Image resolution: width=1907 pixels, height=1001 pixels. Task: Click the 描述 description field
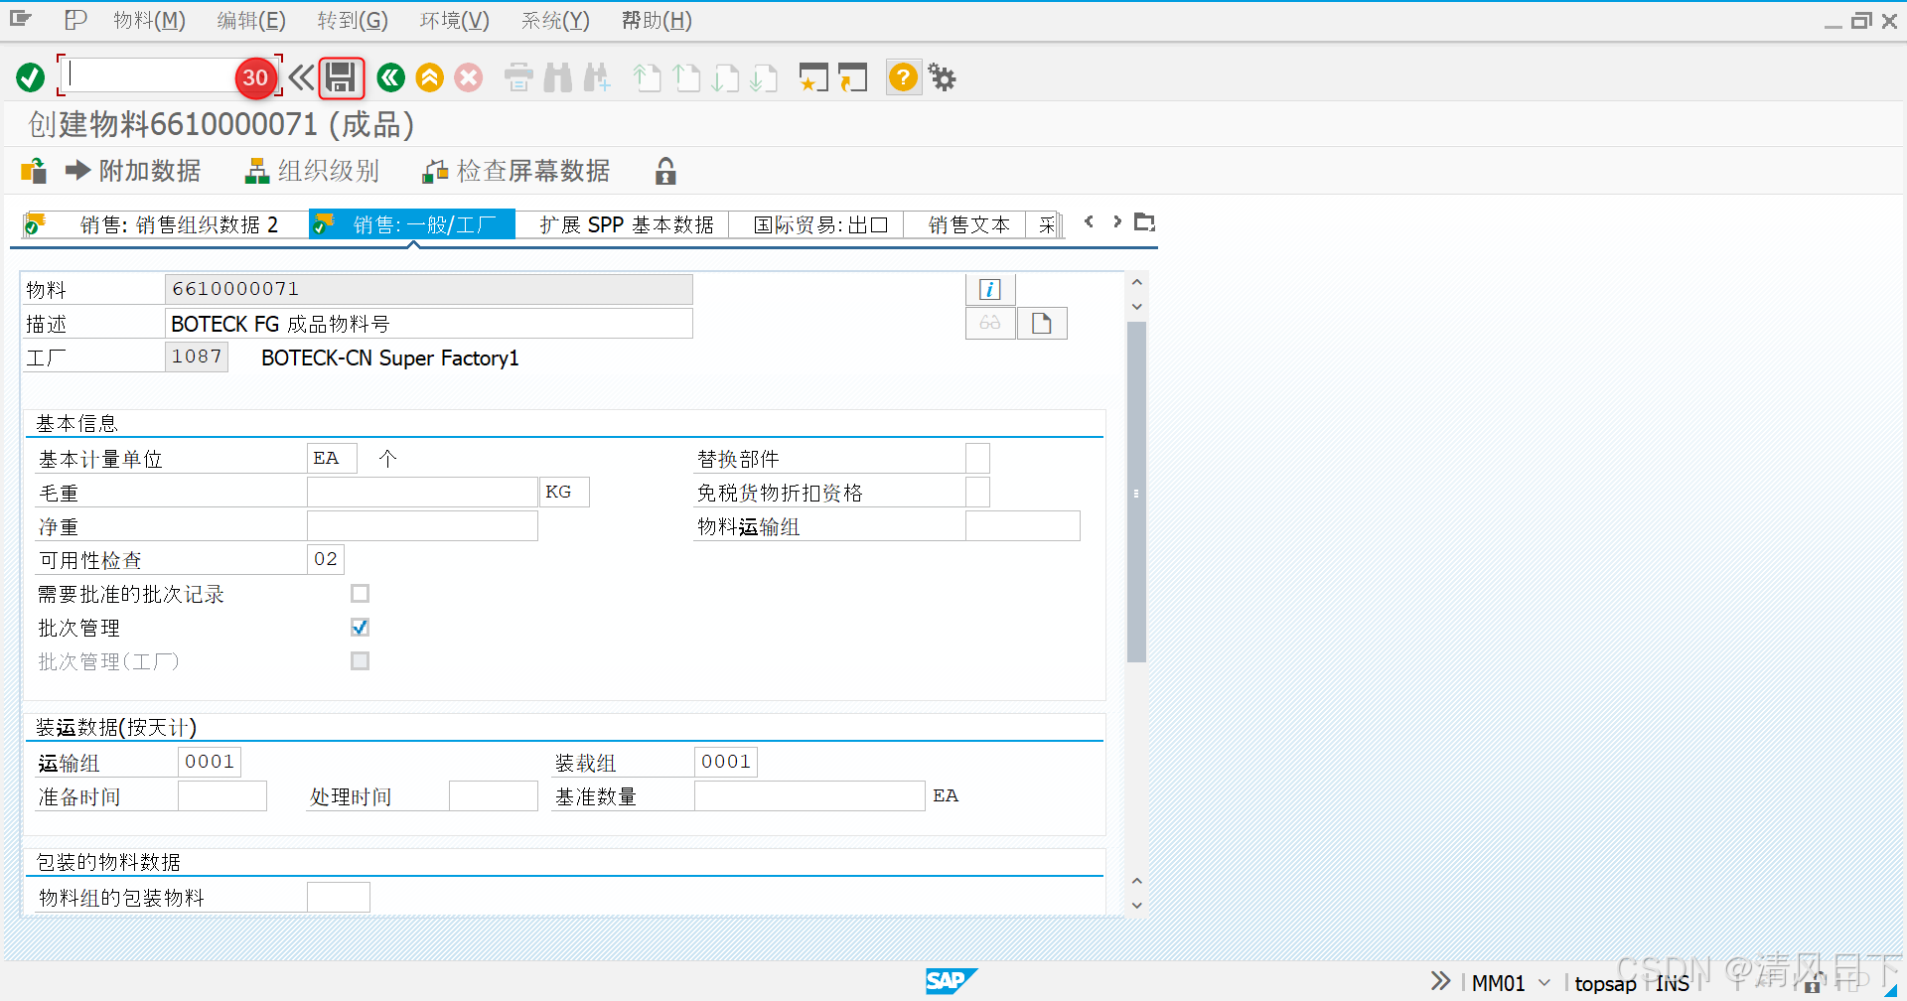pyautogui.click(x=428, y=324)
